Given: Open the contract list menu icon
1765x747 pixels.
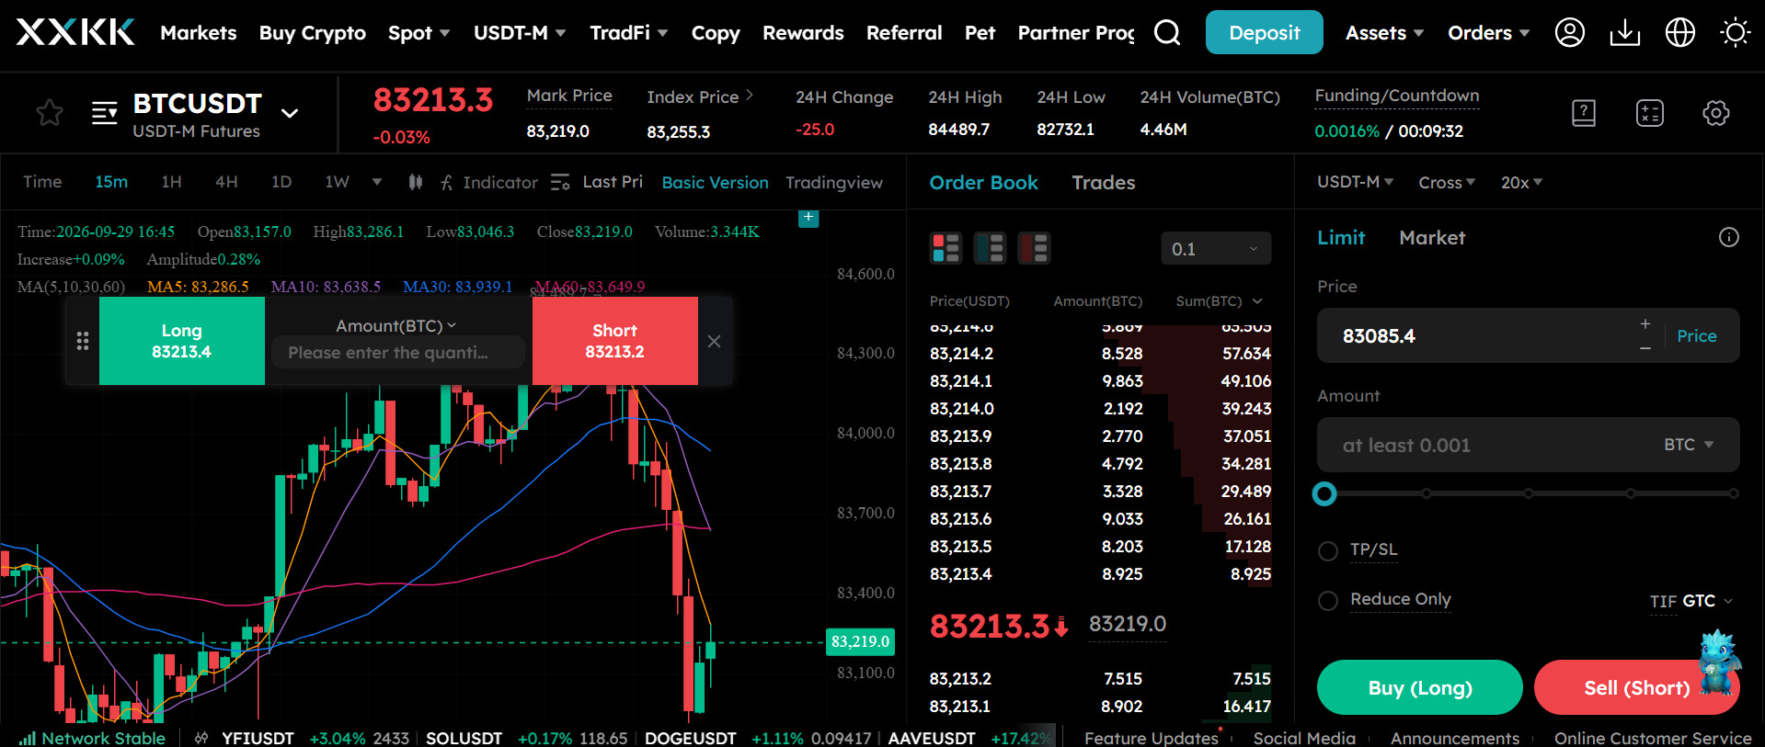Looking at the screenshot, I should [105, 113].
